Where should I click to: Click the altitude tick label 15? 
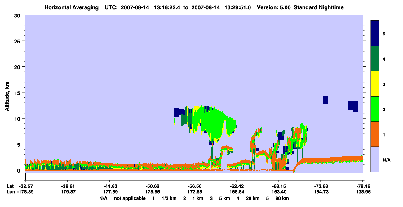coord(18,93)
